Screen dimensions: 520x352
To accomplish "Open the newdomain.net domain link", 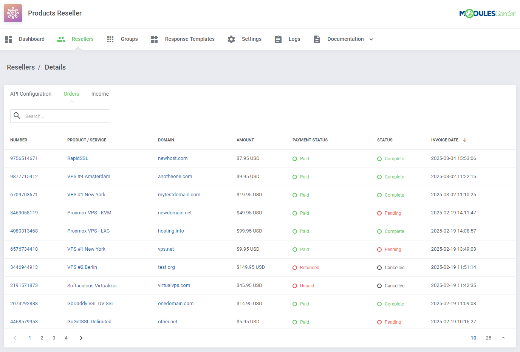I will click(x=175, y=213).
